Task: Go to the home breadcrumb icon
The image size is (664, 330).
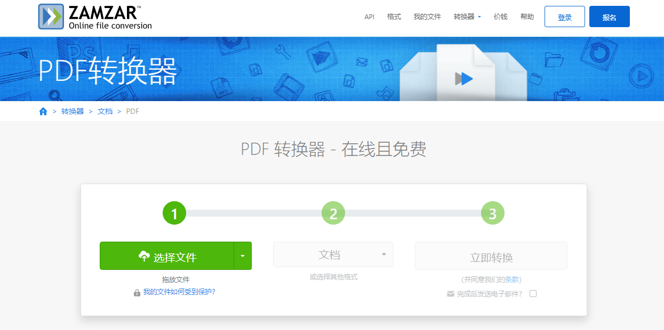Action: point(43,111)
